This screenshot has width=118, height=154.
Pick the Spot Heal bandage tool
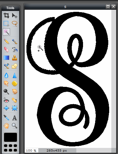click(x=15, y=100)
